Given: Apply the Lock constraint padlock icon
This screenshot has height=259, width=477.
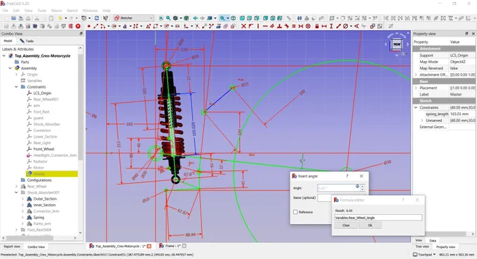Looking at the screenshot, I should tap(316, 26).
